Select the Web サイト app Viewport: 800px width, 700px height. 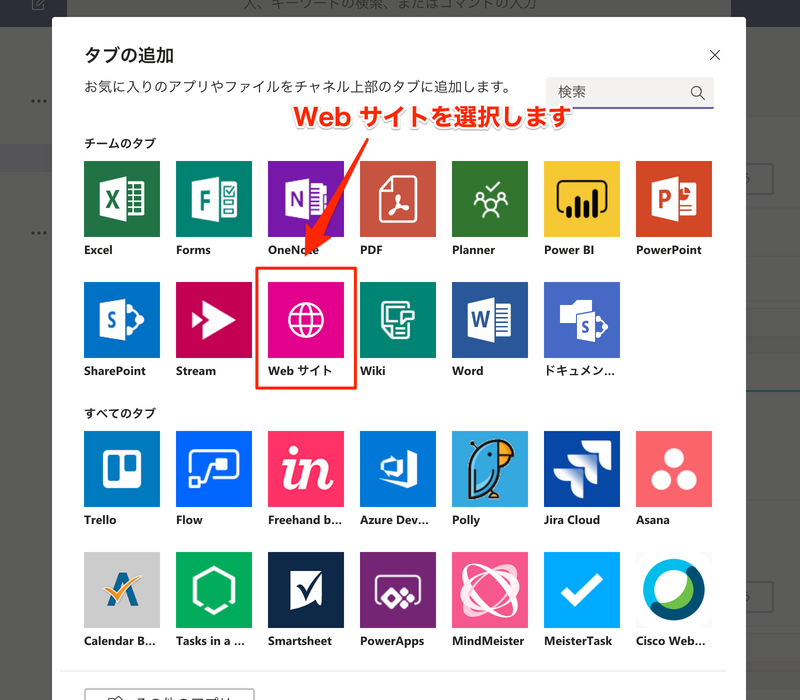coord(306,320)
